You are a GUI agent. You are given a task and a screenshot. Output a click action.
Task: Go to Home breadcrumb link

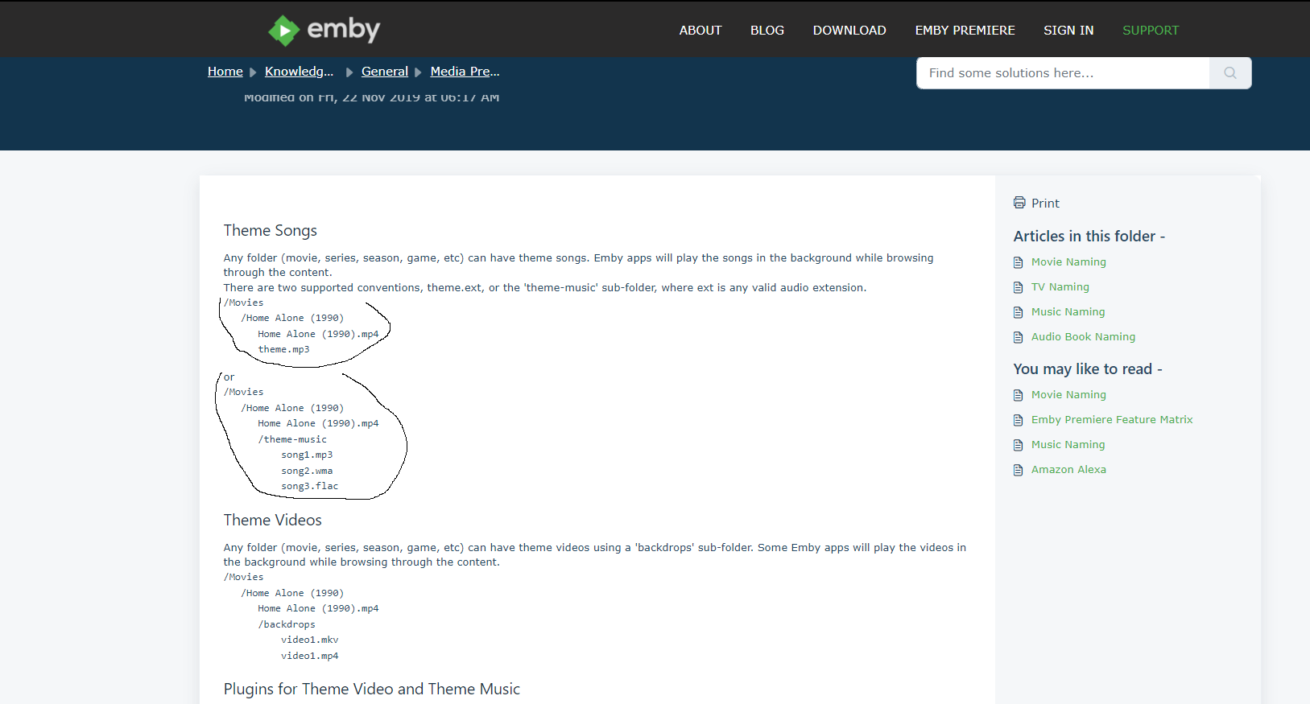click(225, 72)
